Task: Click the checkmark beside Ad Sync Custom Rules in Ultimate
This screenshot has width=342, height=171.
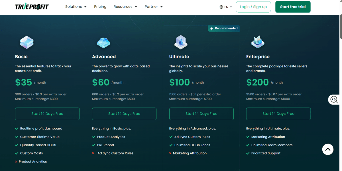Action: [x=171, y=137]
